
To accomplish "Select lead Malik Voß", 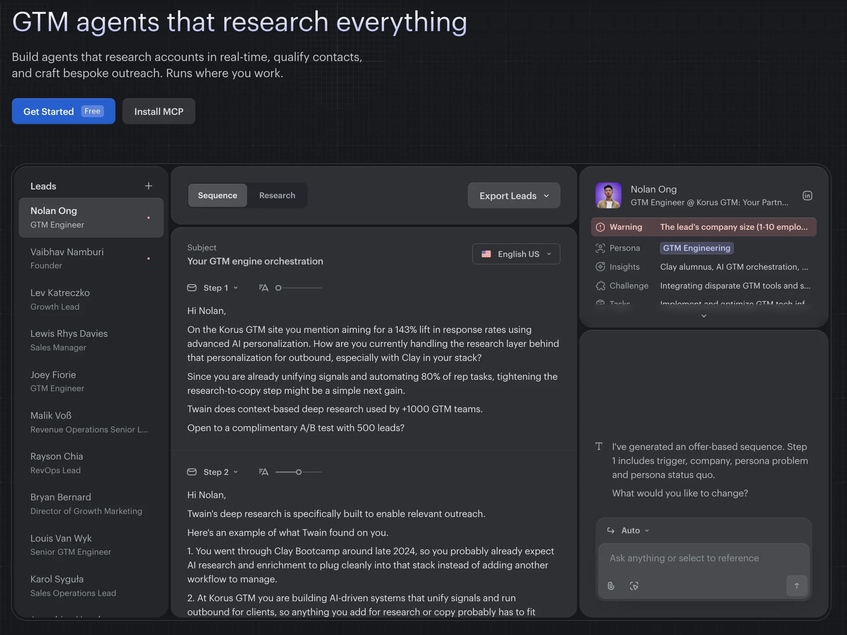I will (x=91, y=422).
